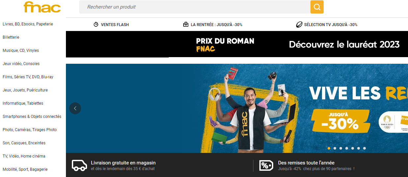The height and width of the screenshot is (177, 408).
Task: Click the Sélection TV rugby ball icon
Action: click(299, 24)
